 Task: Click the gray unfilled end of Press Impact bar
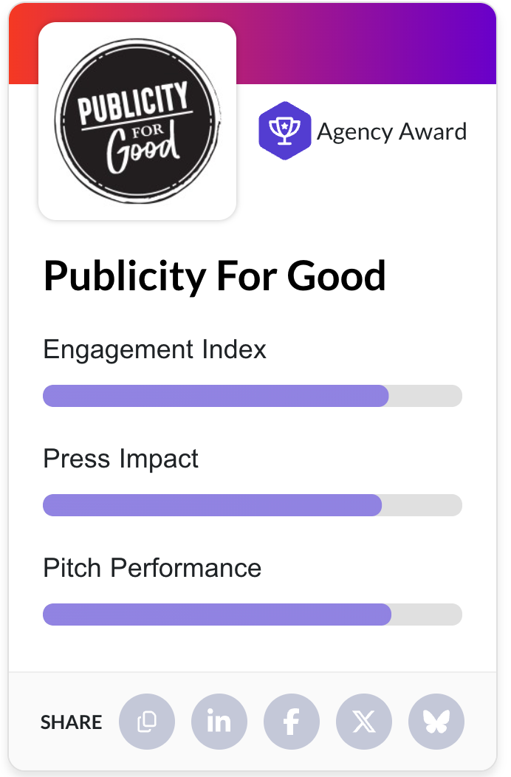(x=422, y=505)
